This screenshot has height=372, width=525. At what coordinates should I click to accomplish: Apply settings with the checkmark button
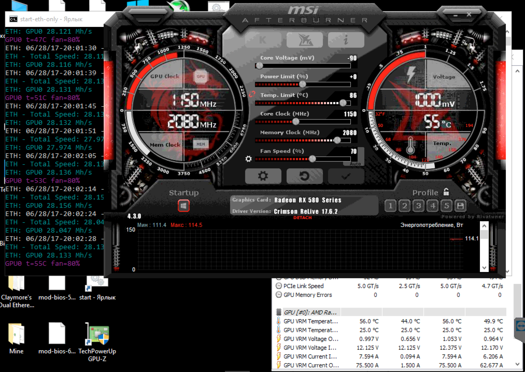click(x=346, y=176)
